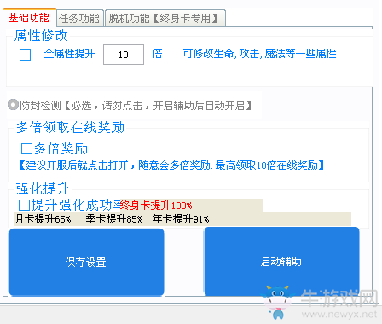This screenshot has height=324, width=382.
Task: Enable the 全属性提升 checkbox
Action: [x=26, y=55]
